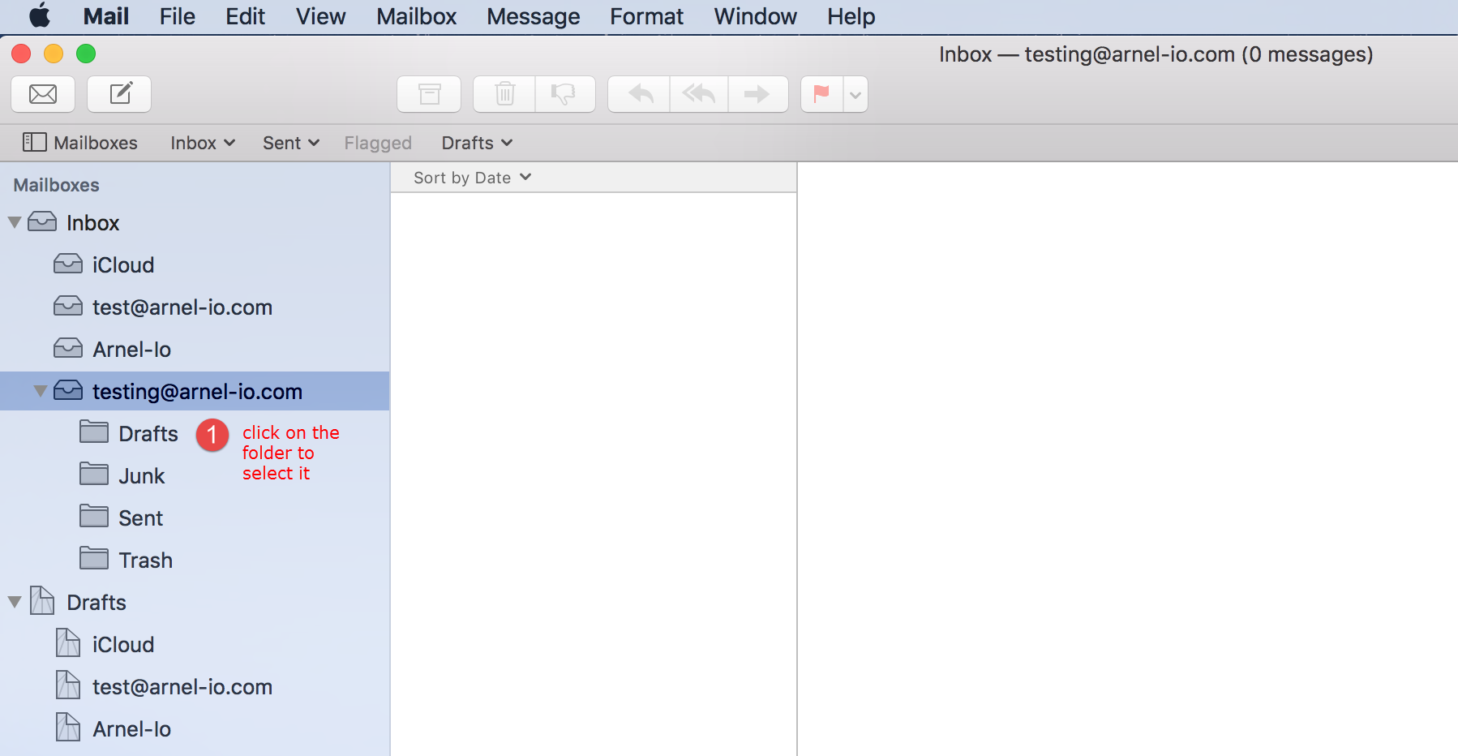The height and width of the screenshot is (756, 1458).
Task: Flag message with the red flag icon
Action: point(821,94)
